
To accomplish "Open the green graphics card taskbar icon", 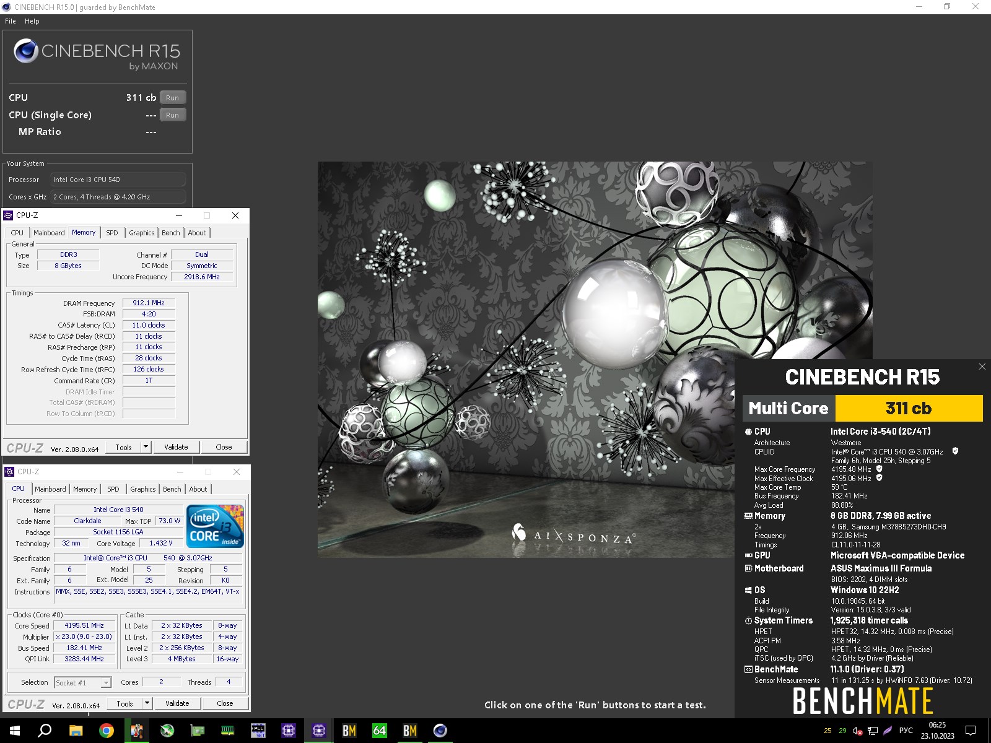I will tap(197, 731).
